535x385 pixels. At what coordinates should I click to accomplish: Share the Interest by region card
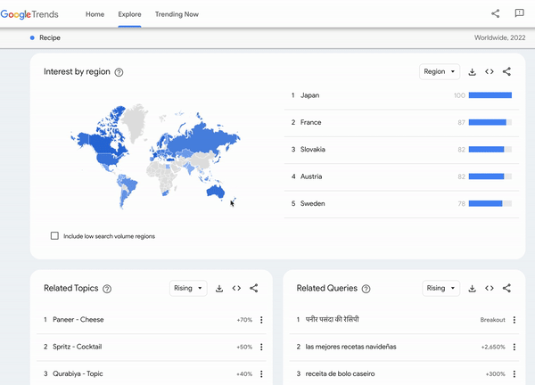pos(506,71)
